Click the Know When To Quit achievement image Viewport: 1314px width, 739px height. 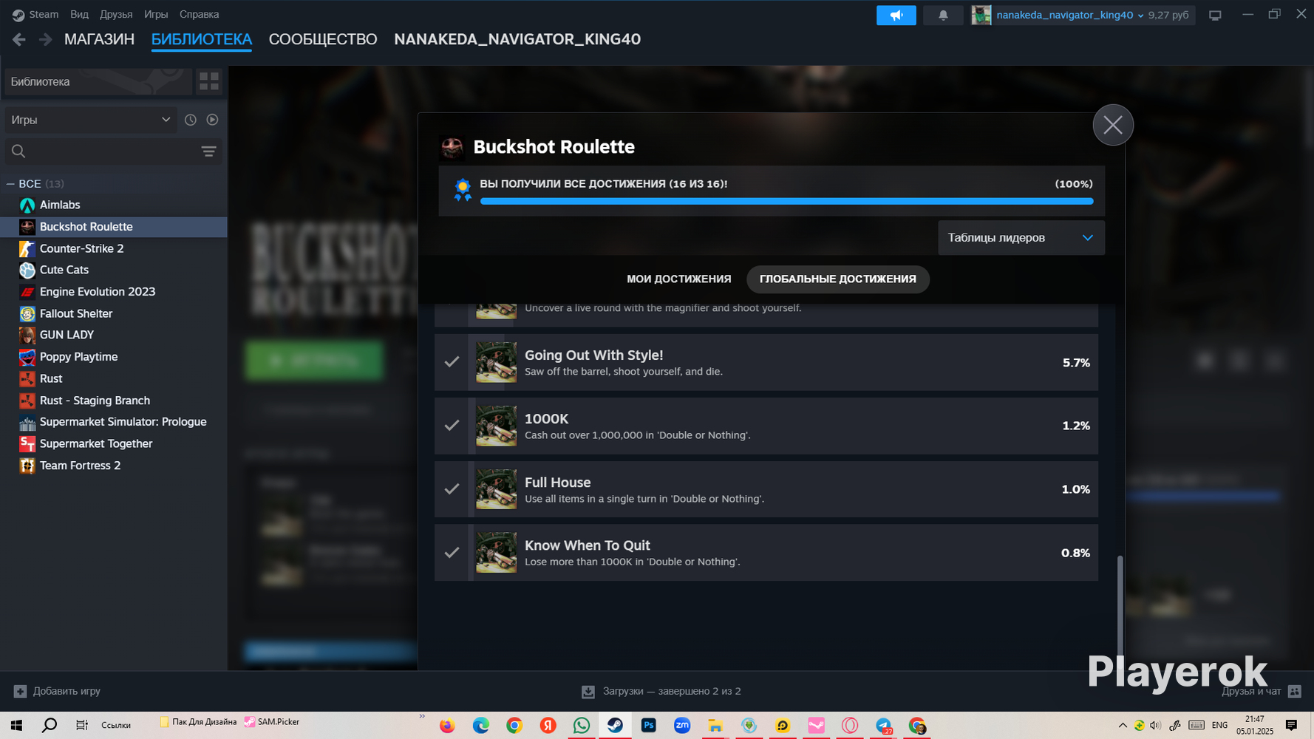point(496,553)
